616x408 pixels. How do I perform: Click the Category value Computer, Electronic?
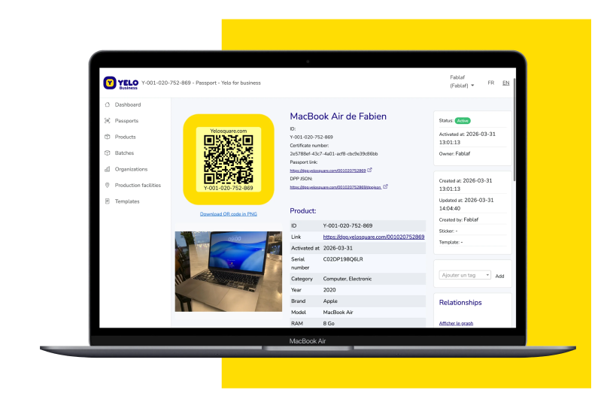tap(347, 279)
